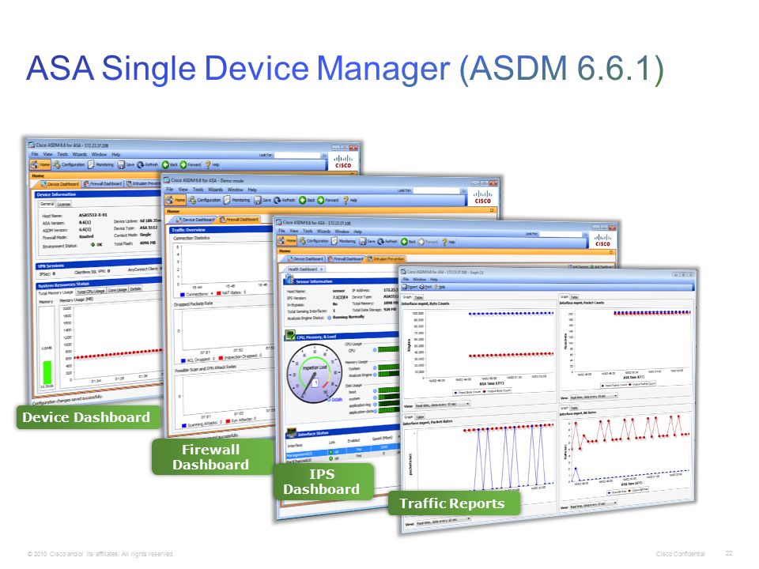Click the green IPS Dashboard label
Image resolution: width=759 pixels, height=569 pixels.
[x=323, y=481]
